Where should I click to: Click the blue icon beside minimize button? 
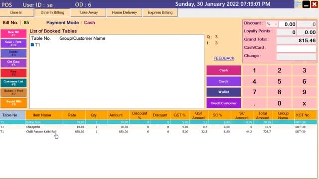298,4
